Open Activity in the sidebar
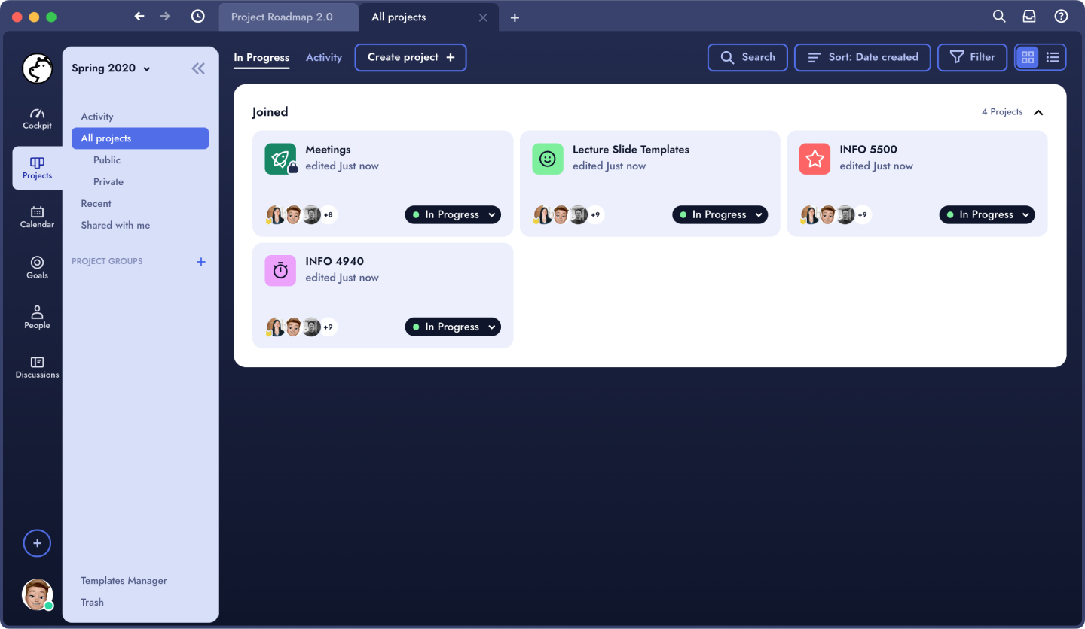The height and width of the screenshot is (629, 1085). (97, 117)
